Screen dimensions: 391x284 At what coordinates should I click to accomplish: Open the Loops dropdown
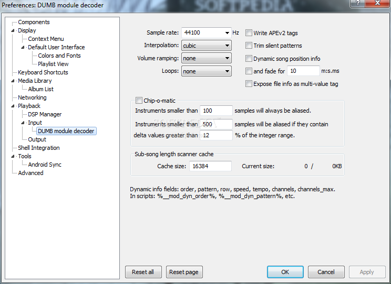click(x=207, y=71)
